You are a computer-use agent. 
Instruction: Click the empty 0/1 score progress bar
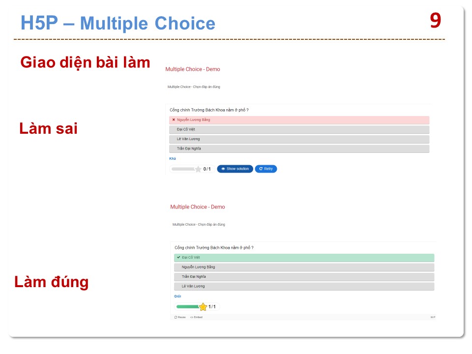click(182, 169)
